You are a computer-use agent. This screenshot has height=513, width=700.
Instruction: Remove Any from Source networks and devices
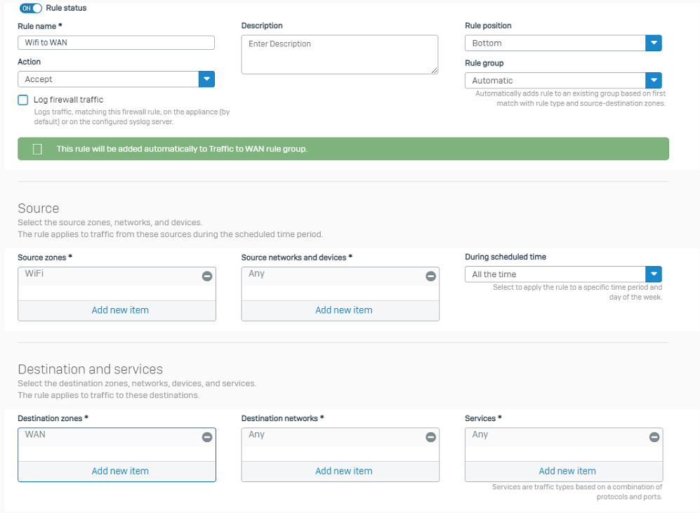[430, 277]
